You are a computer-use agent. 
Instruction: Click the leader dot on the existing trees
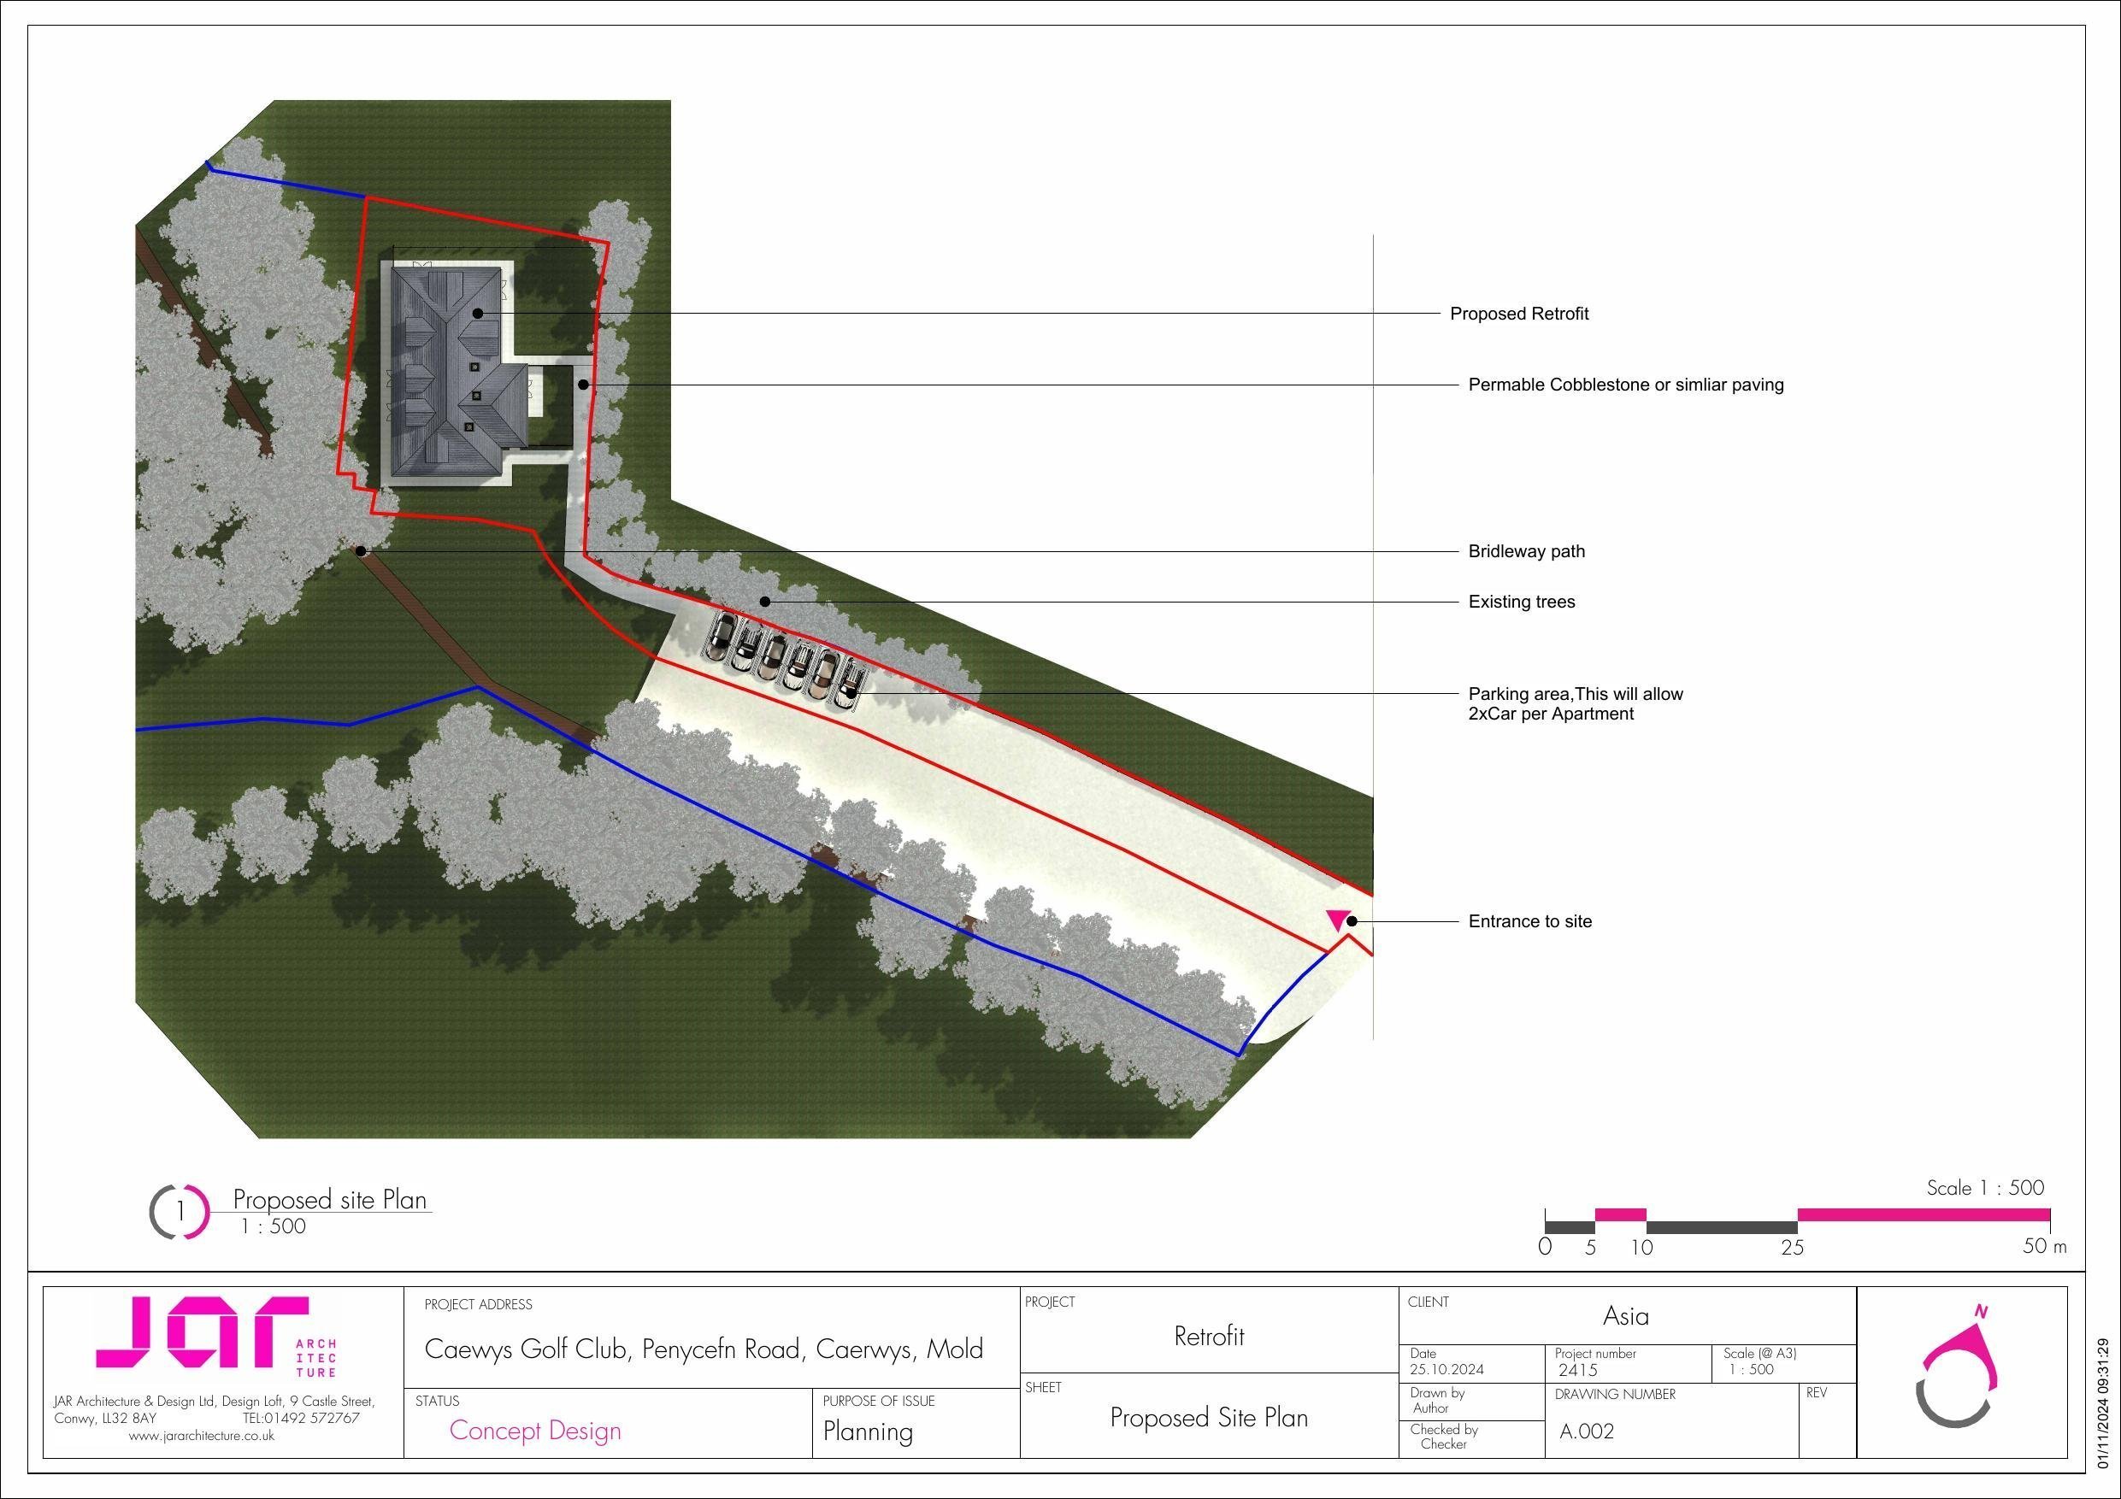[x=765, y=603]
